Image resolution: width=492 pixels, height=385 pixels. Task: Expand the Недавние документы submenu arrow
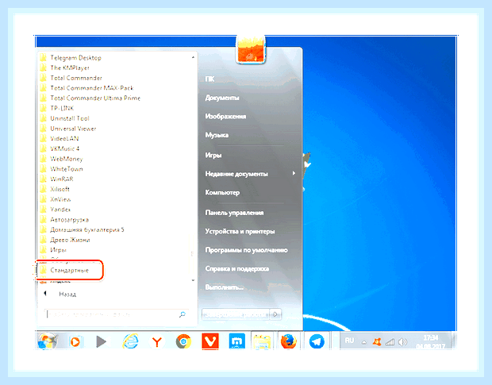[294, 173]
